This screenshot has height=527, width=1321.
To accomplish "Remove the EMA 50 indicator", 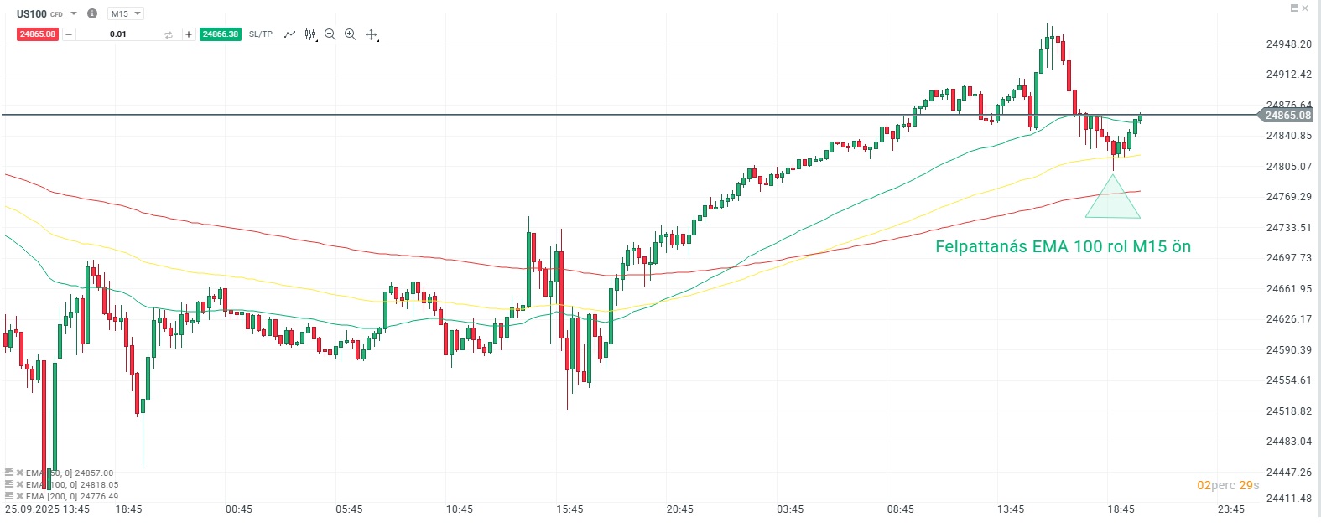I will (x=19, y=473).
